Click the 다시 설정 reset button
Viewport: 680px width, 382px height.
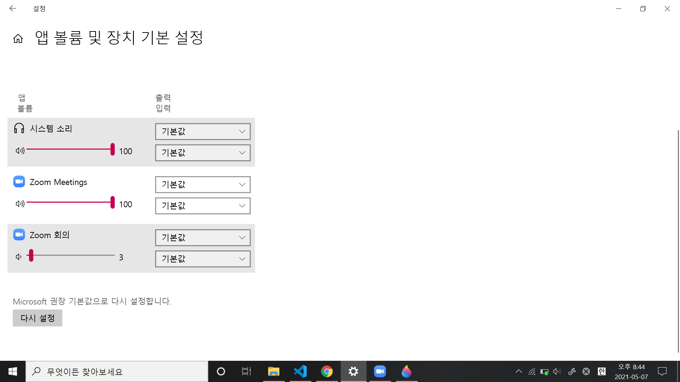(x=38, y=318)
